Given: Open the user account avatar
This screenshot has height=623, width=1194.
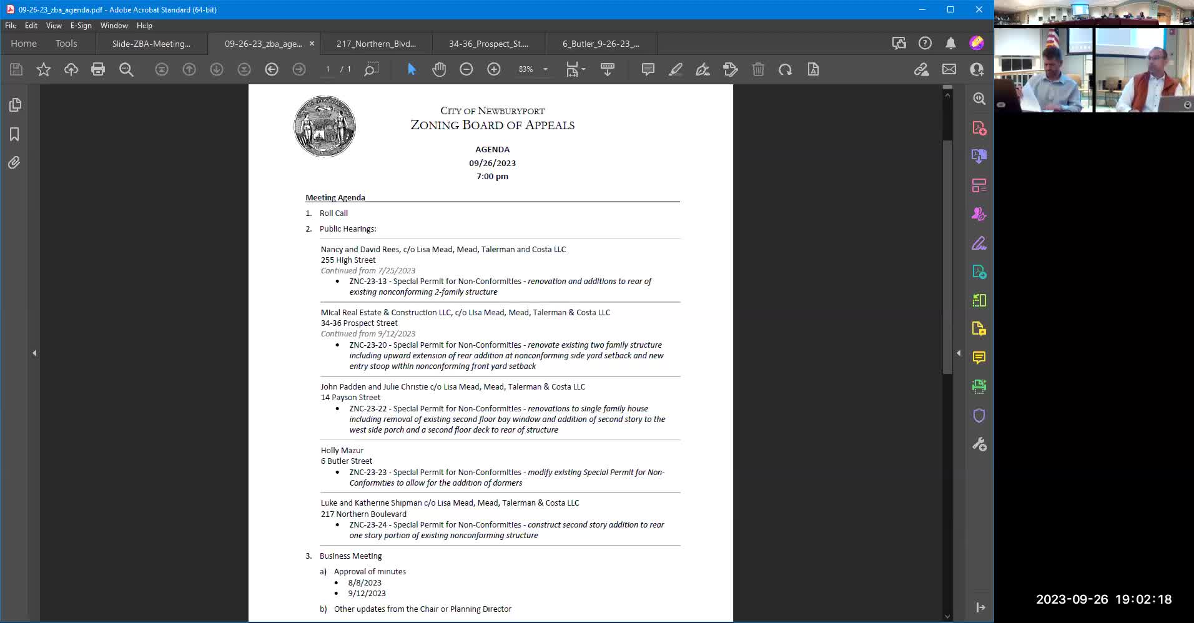Looking at the screenshot, I should pyautogui.click(x=977, y=43).
